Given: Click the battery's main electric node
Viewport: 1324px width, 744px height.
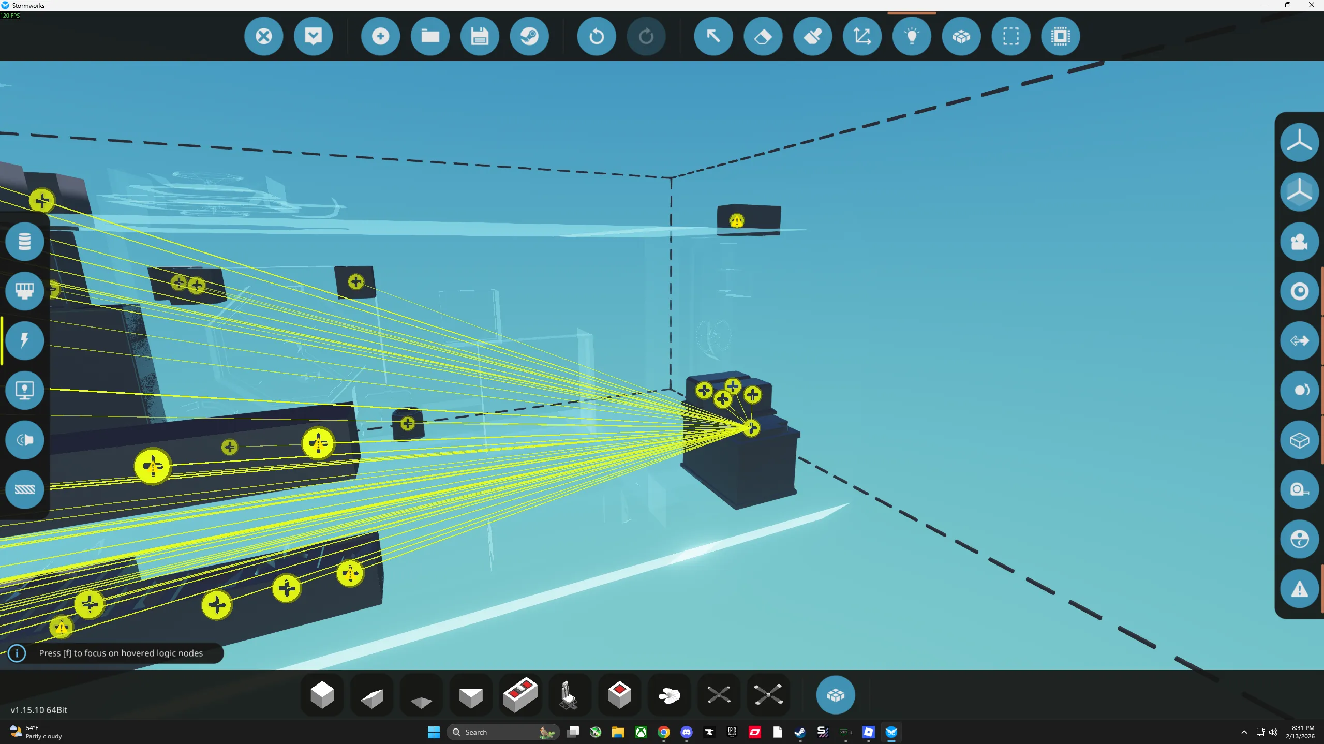Looking at the screenshot, I should point(751,428).
